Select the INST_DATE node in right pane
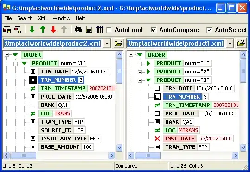 tap(179, 139)
